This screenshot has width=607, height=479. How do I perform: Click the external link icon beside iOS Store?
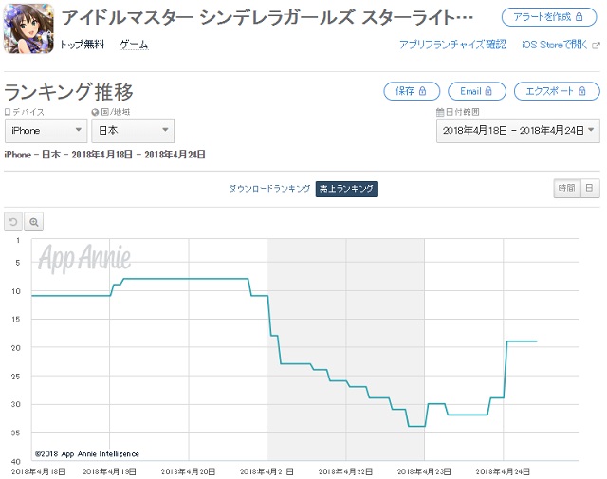tap(596, 46)
